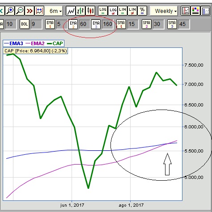
Task: Open the color palette settings icon
Action: coord(195,11)
